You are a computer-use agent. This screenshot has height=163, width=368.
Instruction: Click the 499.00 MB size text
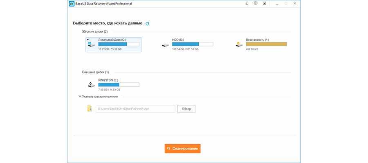(x=252, y=49)
